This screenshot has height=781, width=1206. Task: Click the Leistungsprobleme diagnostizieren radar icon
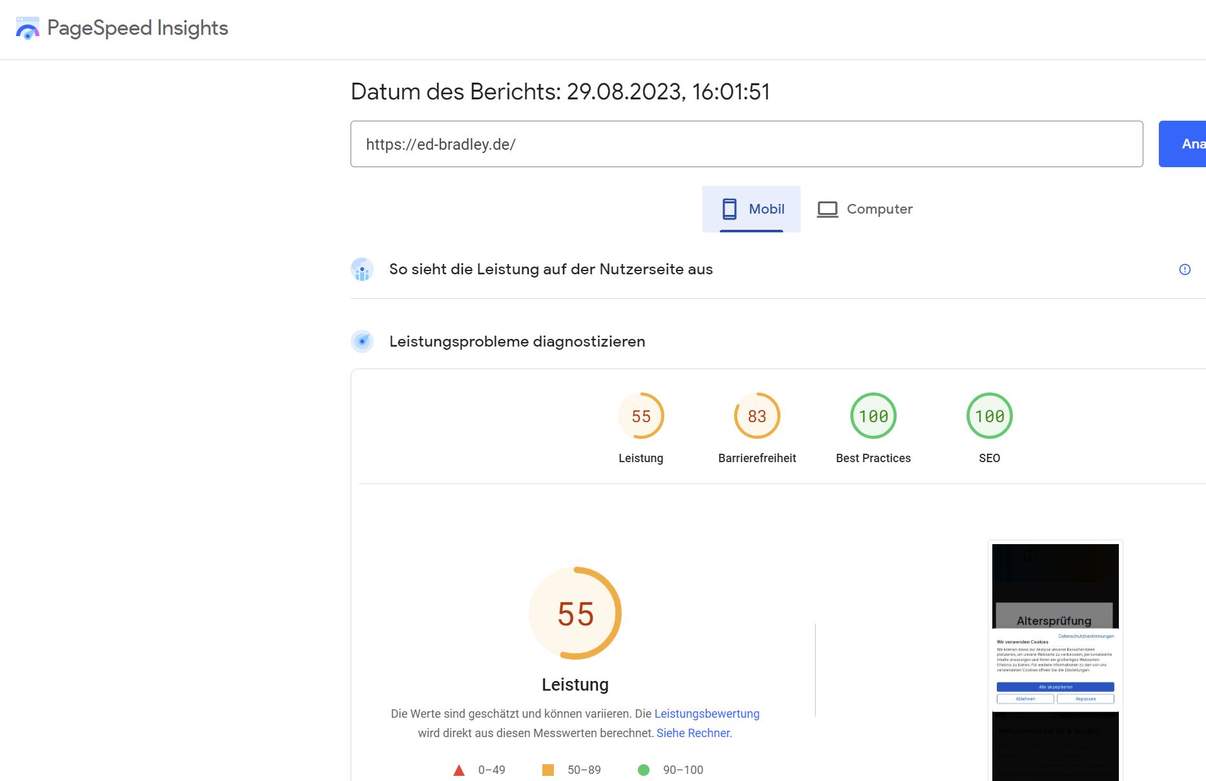[x=362, y=341]
